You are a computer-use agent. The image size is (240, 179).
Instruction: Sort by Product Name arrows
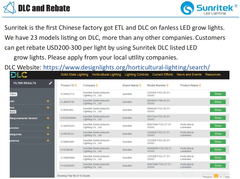coord(200,85)
